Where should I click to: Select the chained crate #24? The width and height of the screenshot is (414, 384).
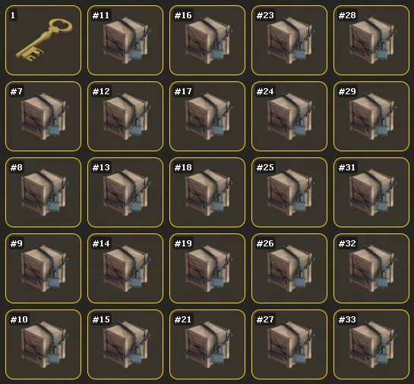click(x=289, y=116)
